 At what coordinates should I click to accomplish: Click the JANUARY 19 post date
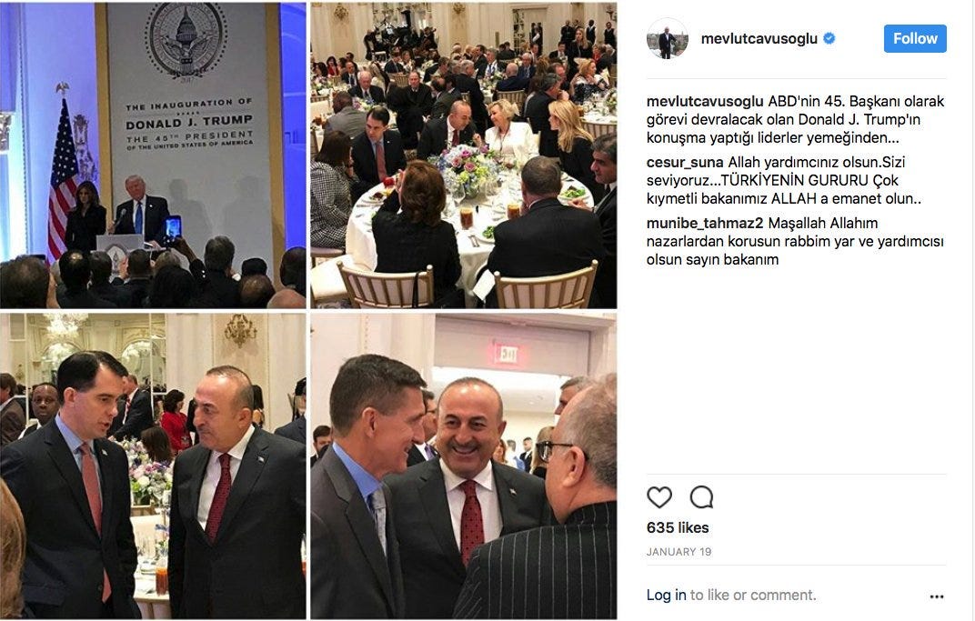click(678, 552)
